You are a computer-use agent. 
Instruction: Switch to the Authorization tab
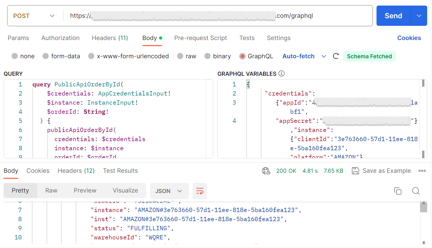coord(60,38)
